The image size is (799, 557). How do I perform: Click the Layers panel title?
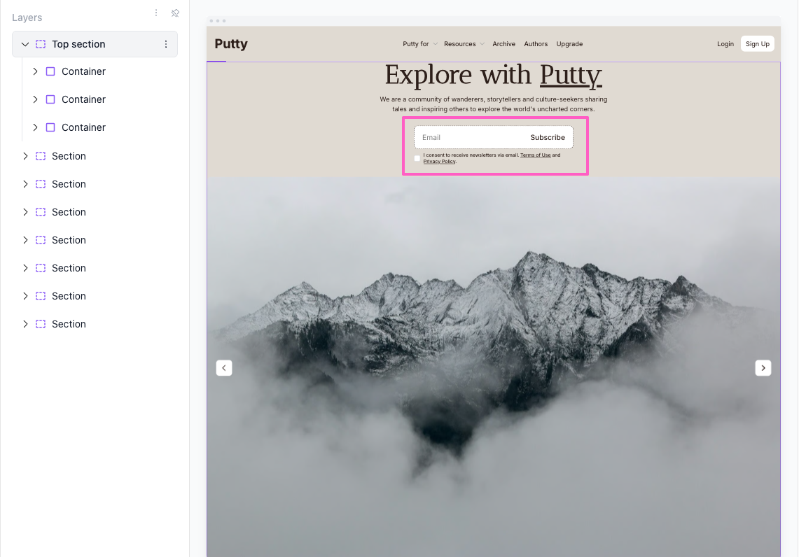[27, 17]
